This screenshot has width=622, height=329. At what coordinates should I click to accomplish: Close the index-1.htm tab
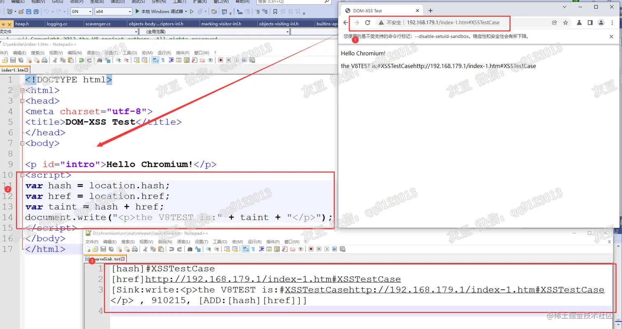(27, 70)
